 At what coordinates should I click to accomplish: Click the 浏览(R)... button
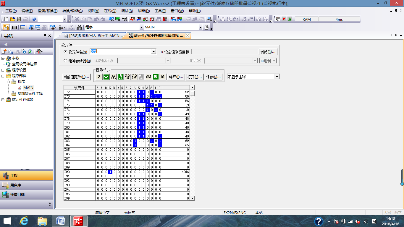pyautogui.click(x=268, y=52)
